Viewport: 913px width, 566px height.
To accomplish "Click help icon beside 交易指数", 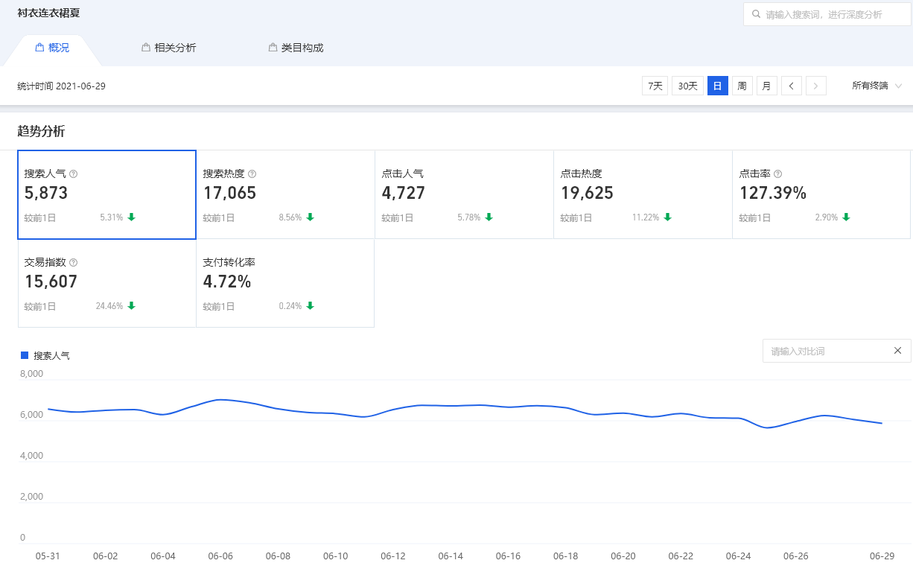I will tap(73, 263).
